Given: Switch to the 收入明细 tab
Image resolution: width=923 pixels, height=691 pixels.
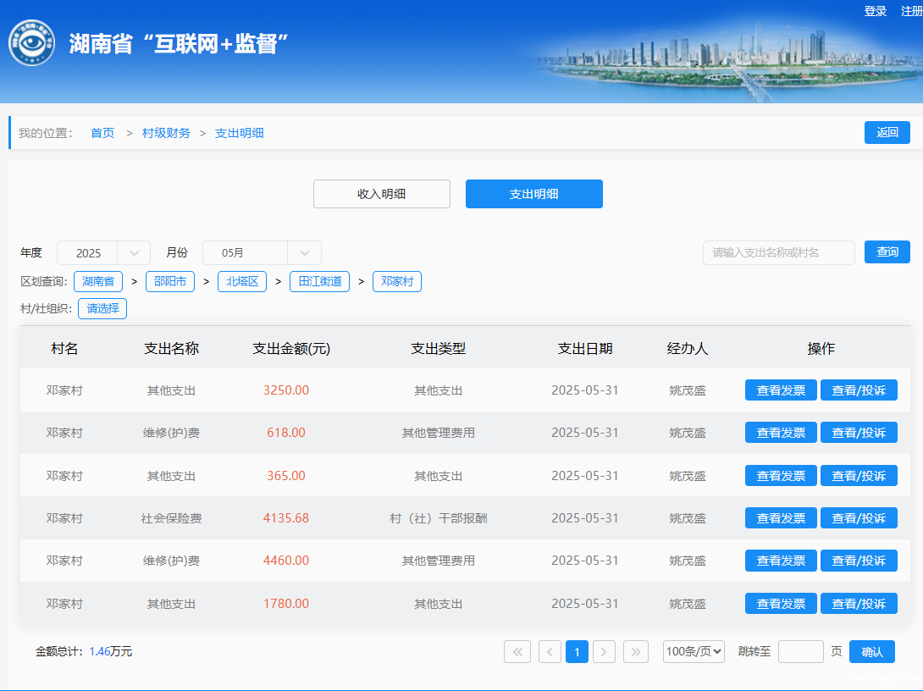Looking at the screenshot, I should pos(381,194).
